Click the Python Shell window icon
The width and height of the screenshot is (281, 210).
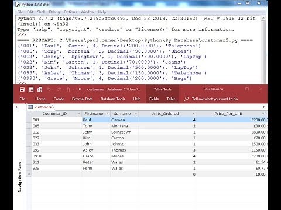18,4
